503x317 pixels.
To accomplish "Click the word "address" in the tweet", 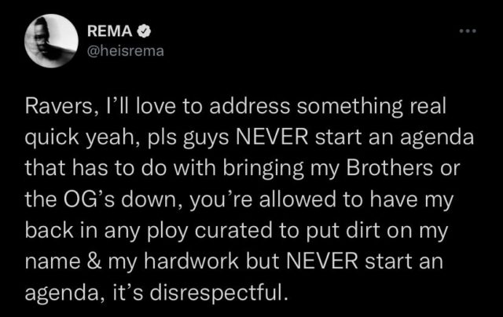I will click(x=250, y=106).
